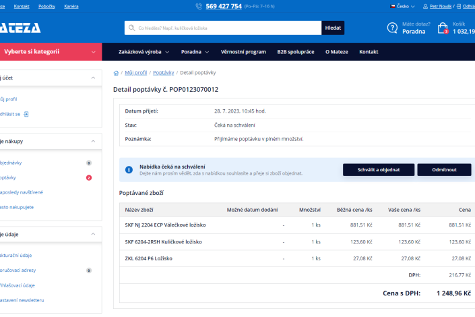The height and width of the screenshot is (317, 475).
Task: Click the Odmítnout button
Action: click(x=444, y=170)
